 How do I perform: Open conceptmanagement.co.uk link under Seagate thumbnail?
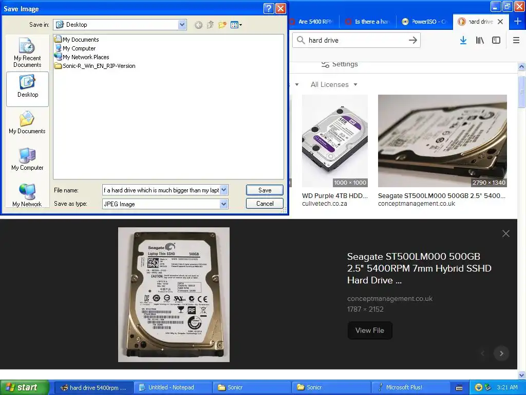coord(416,204)
